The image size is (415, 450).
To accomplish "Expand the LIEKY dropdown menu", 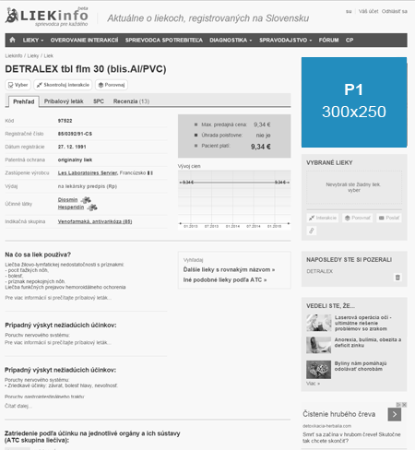I will pos(33,41).
